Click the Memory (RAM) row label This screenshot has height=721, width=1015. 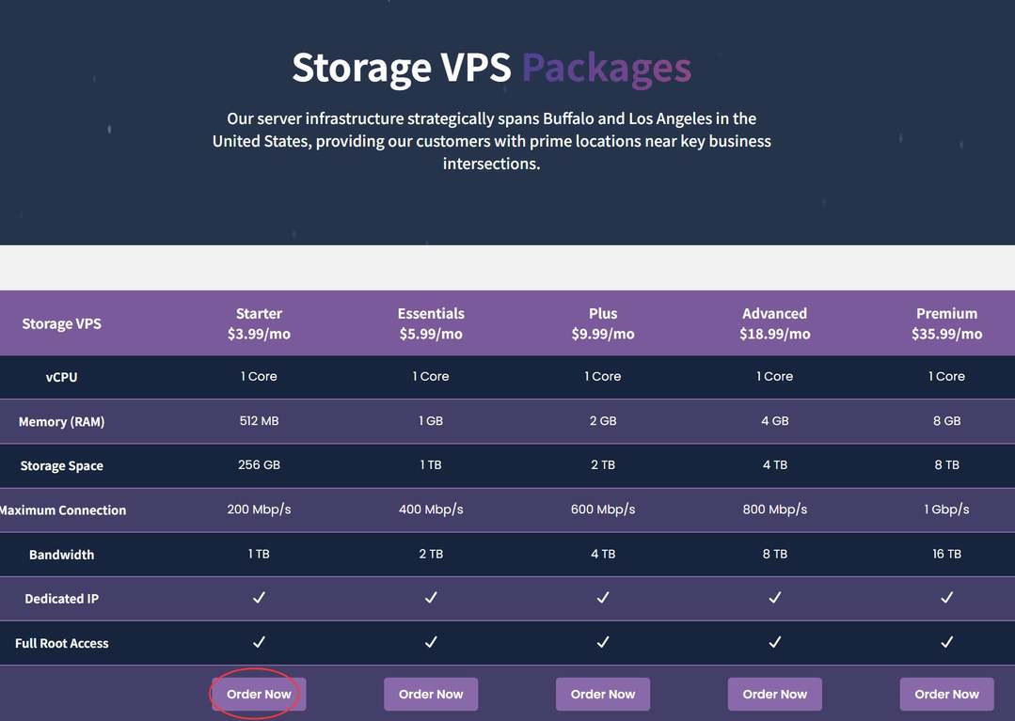(x=61, y=422)
